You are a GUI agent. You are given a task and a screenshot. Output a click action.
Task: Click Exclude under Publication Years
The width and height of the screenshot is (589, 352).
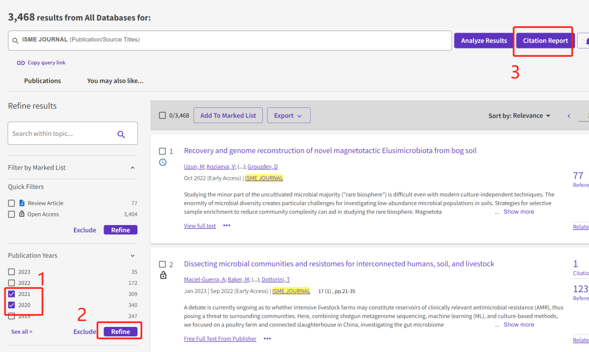pos(85,332)
